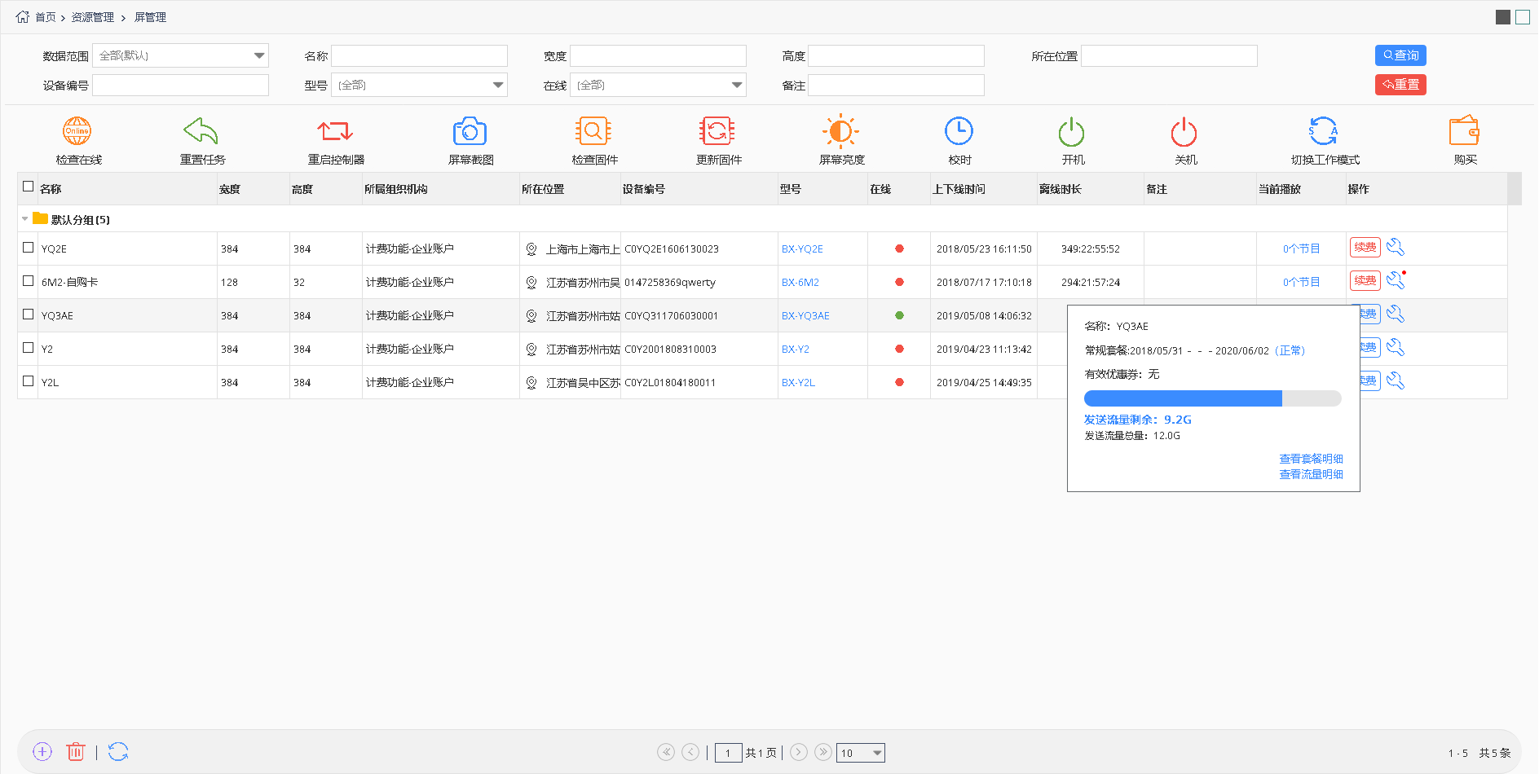Open 查看套餐明细 link in popup

[1311, 459]
